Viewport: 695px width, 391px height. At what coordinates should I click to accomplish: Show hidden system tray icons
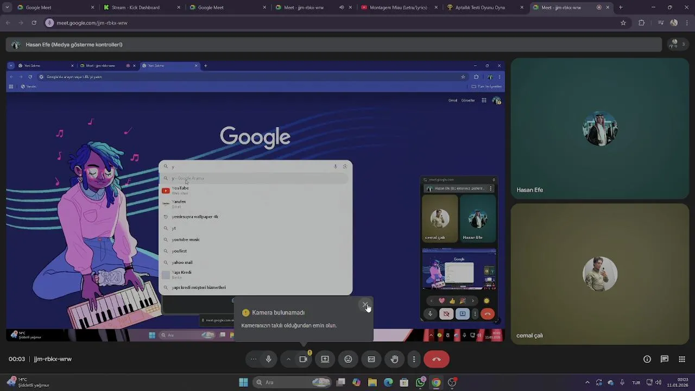click(587, 382)
